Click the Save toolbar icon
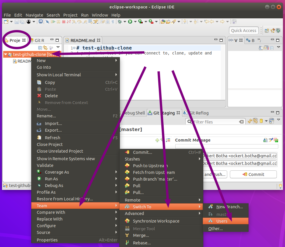The height and width of the screenshot is (247, 285). click(x=17, y=22)
